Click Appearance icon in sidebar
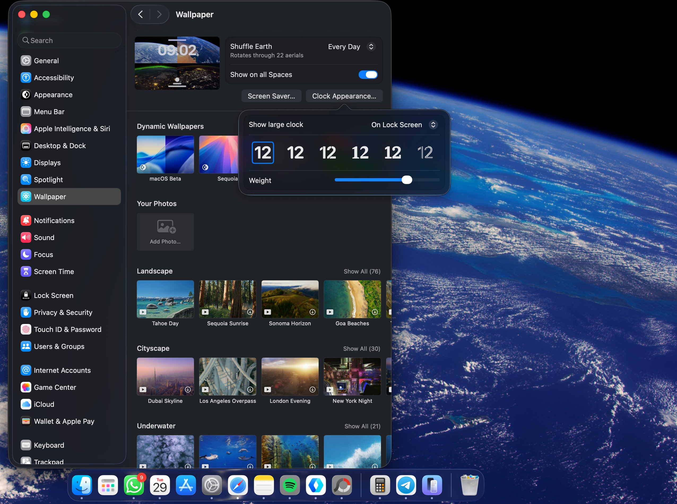The image size is (677, 504). pyautogui.click(x=26, y=95)
